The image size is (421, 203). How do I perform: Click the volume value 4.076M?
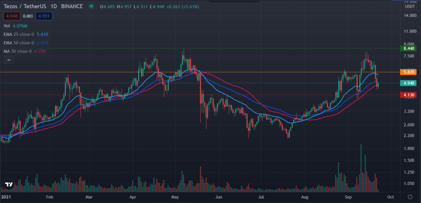[x=20, y=26]
